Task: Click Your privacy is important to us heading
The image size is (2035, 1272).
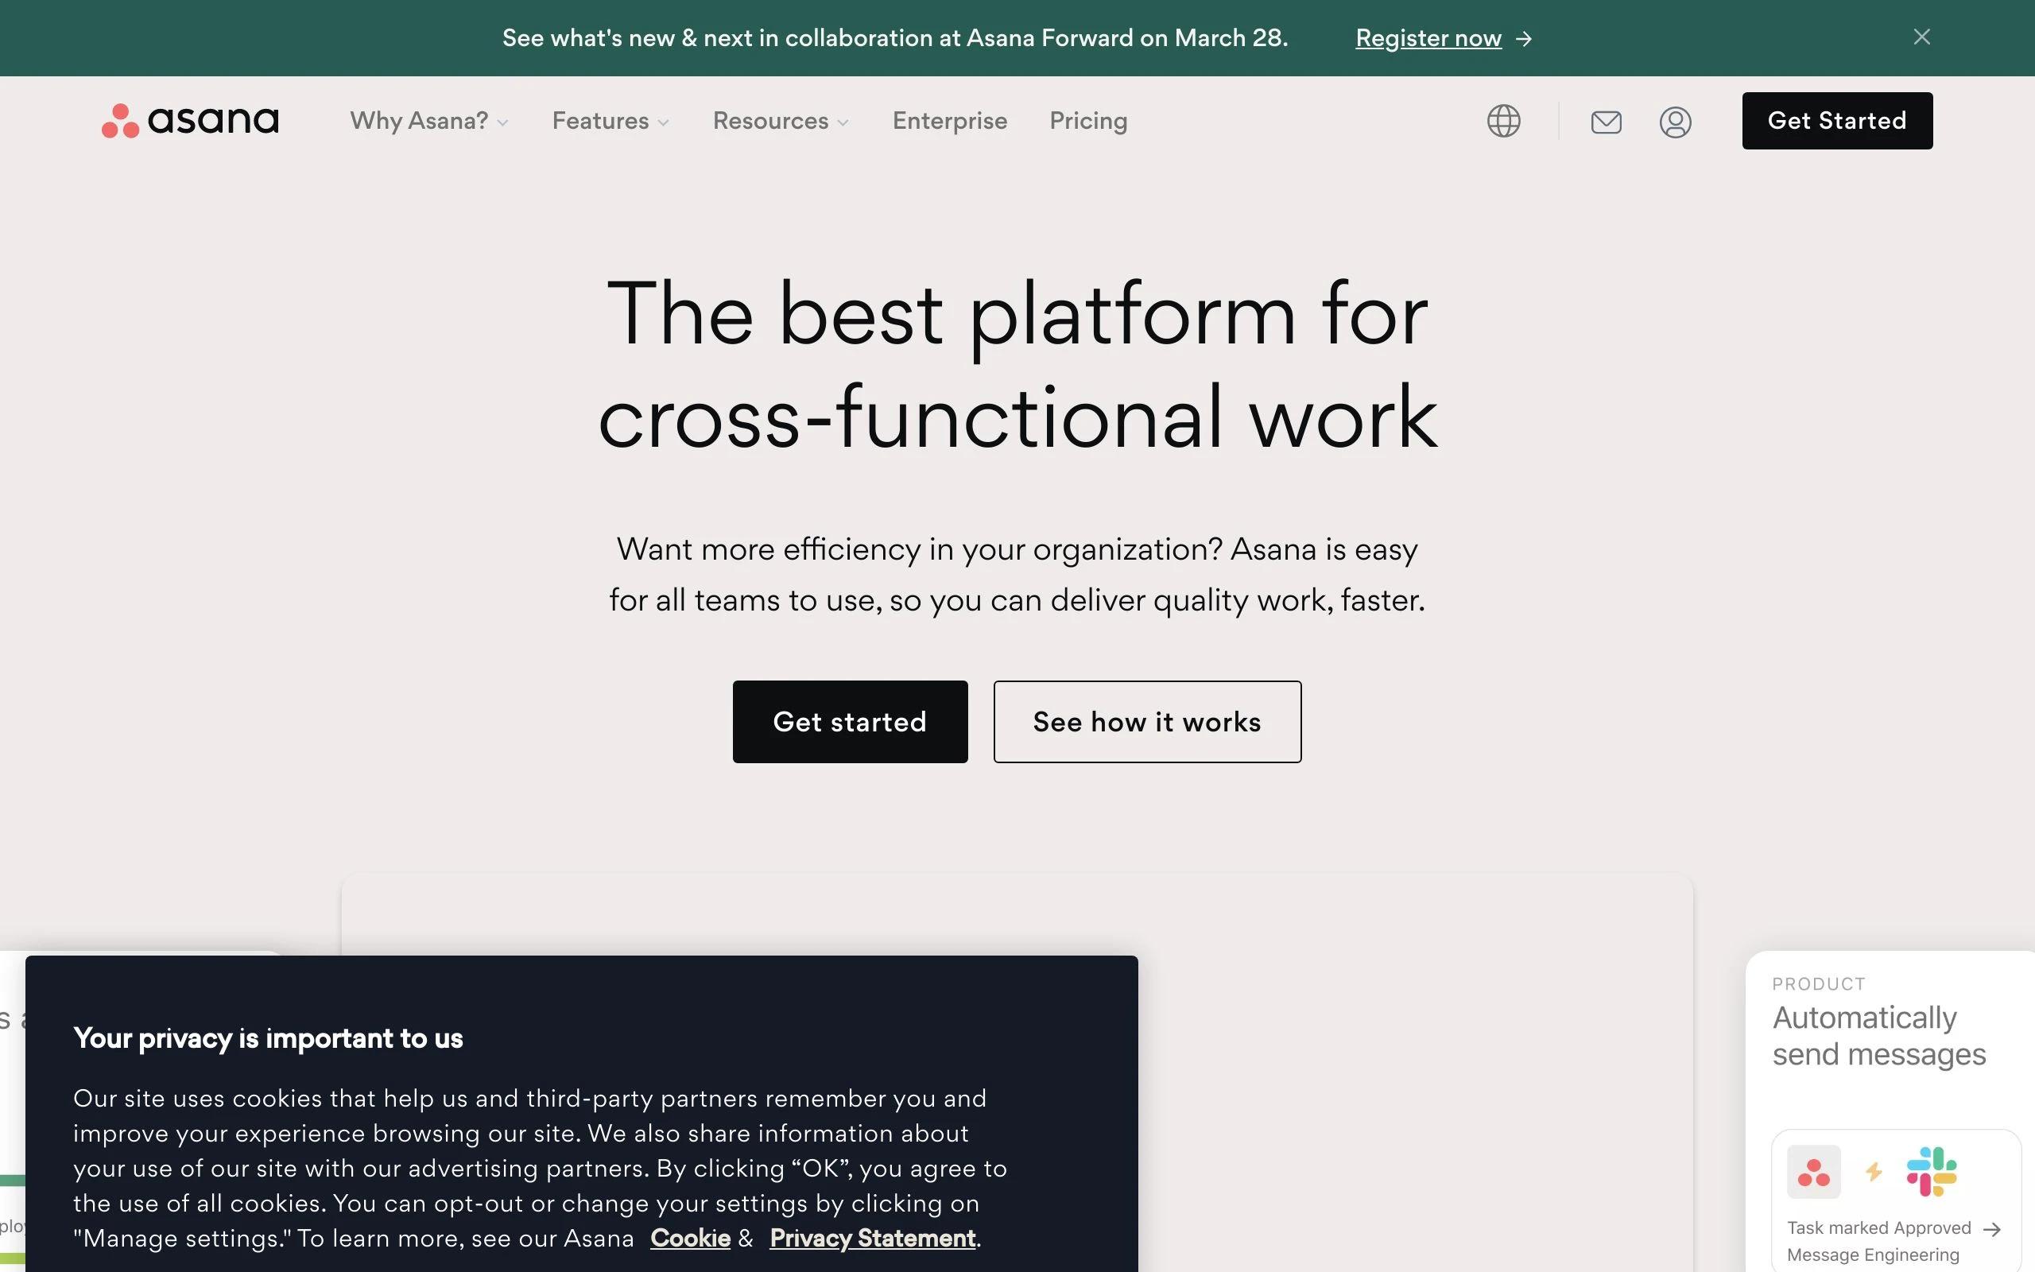Action: (268, 1038)
